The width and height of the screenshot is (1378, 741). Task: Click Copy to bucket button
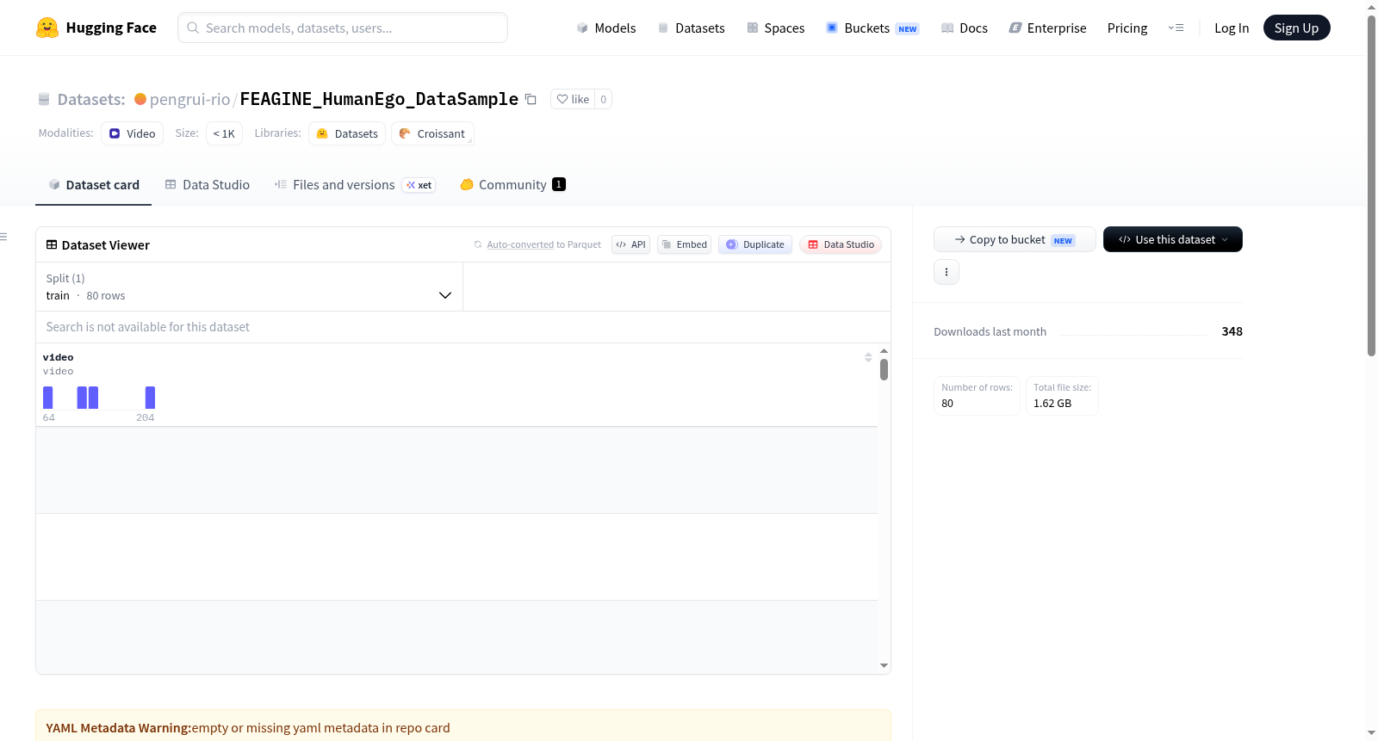pos(1015,239)
